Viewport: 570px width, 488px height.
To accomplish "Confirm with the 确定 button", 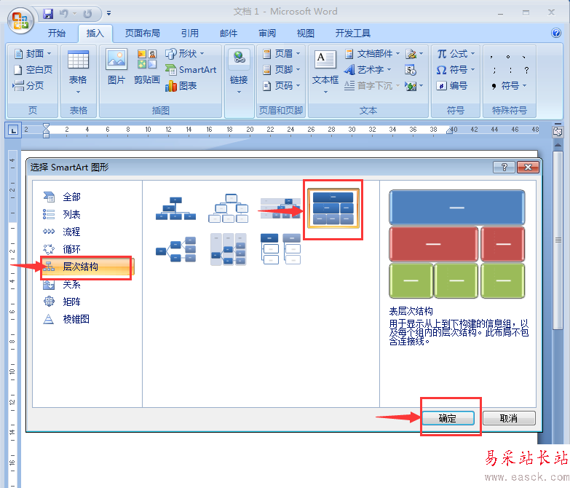I will [448, 418].
